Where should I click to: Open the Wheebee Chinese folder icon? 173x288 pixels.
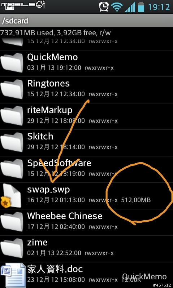point(12,222)
